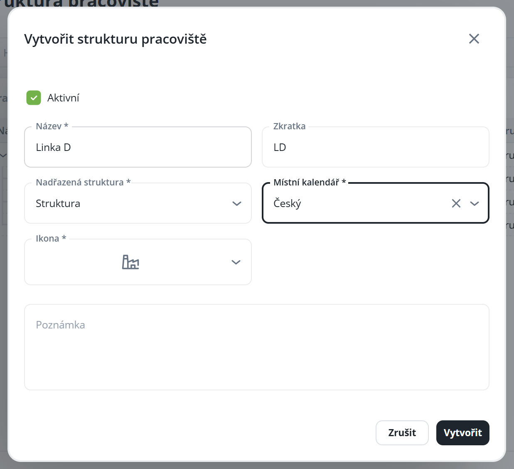Click the Název input field
The image size is (514, 469).
click(138, 147)
